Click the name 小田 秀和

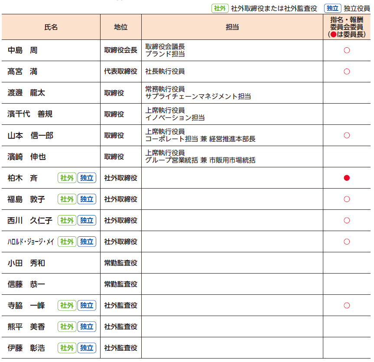point(26,263)
